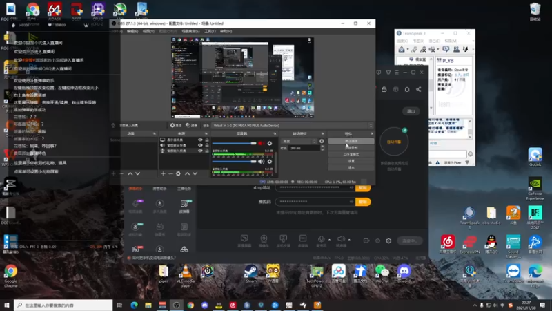Viewport: 552px width, 311px height.
Task: Toggle lock for audio input capture source
Action: [x=207, y=151]
